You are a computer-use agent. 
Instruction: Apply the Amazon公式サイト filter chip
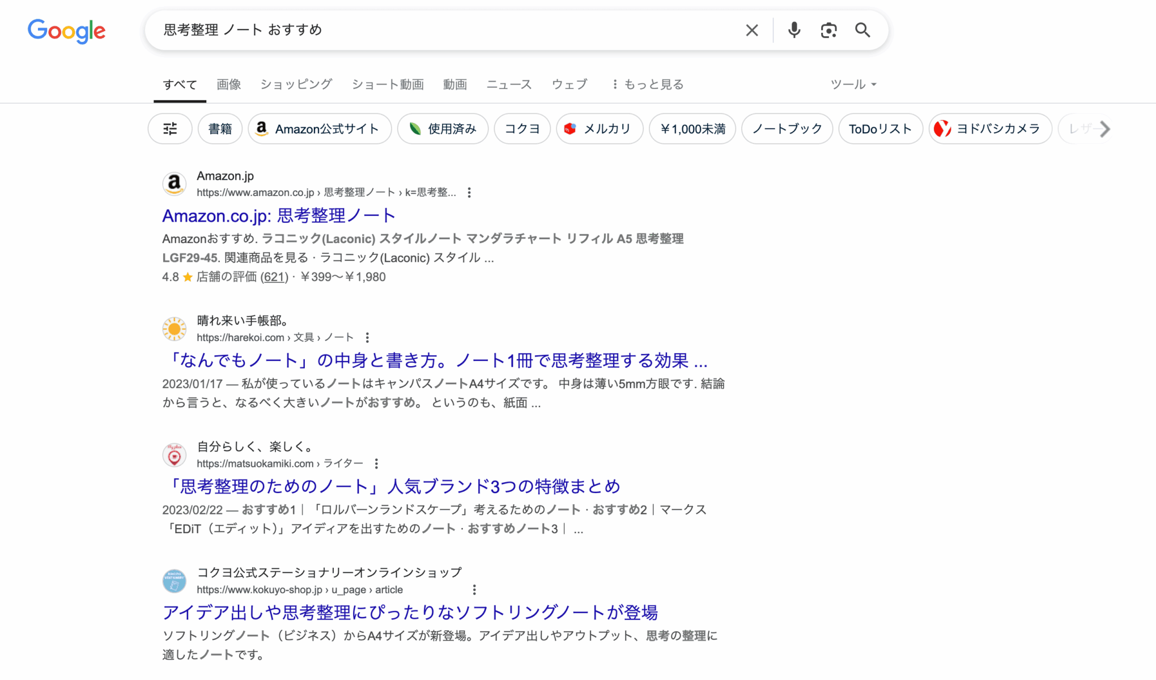pyautogui.click(x=320, y=129)
